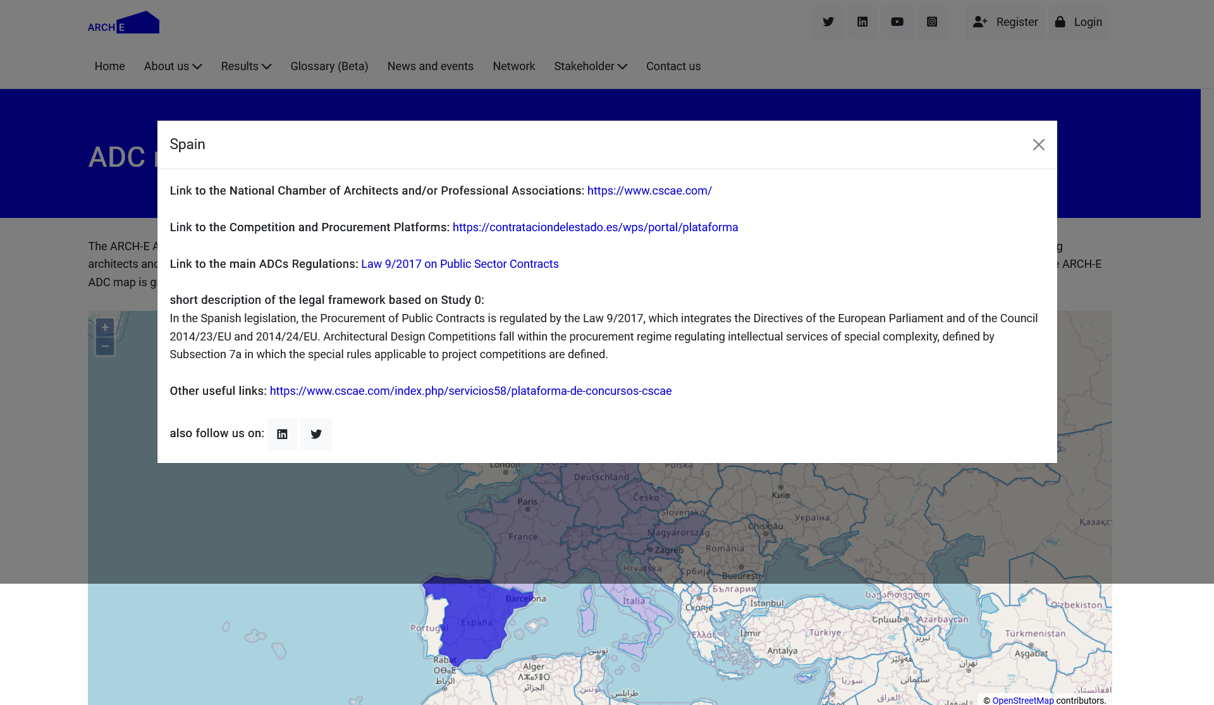Screen dimensions: 1214x705
Task: Open the Twitter icon in the header
Action: click(828, 22)
